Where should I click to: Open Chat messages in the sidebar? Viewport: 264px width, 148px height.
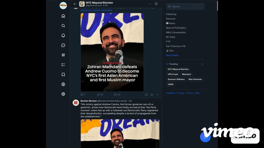63,45
